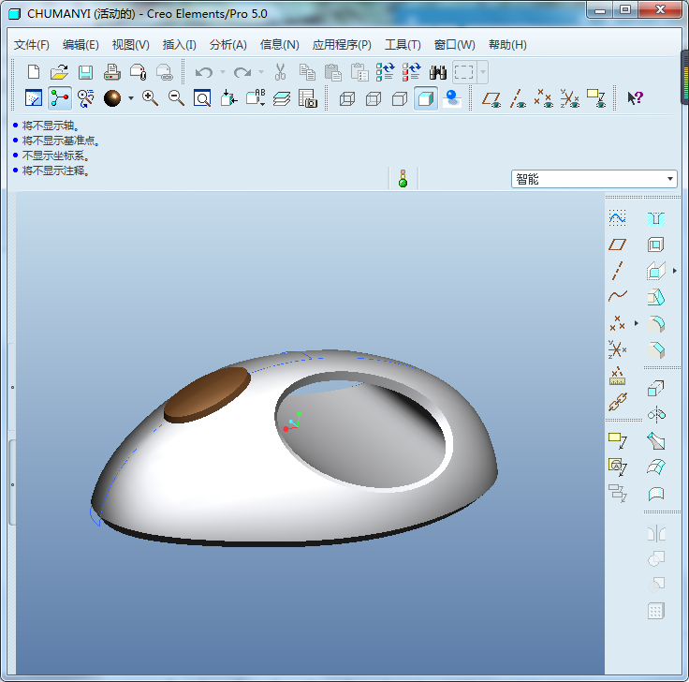689x682 pixels.
Task: Open the appearance gallery dropdown arrow
Action: click(x=131, y=98)
